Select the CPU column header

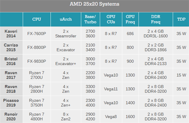[x=37, y=19]
